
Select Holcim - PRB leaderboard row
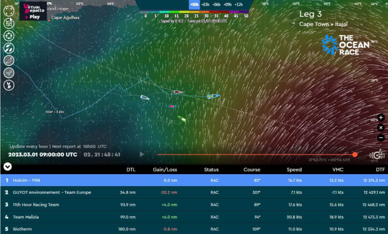point(193,180)
